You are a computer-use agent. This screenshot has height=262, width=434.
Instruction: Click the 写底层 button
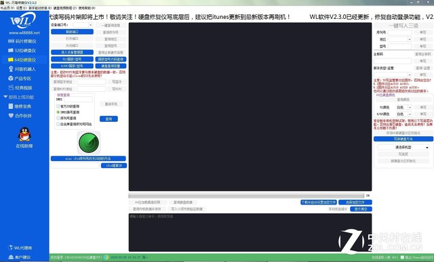[x=403, y=154]
